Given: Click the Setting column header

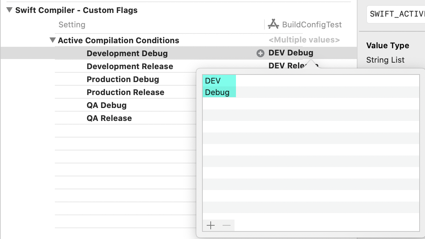Looking at the screenshot, I should pyautogui.click(x=72, y=24).
